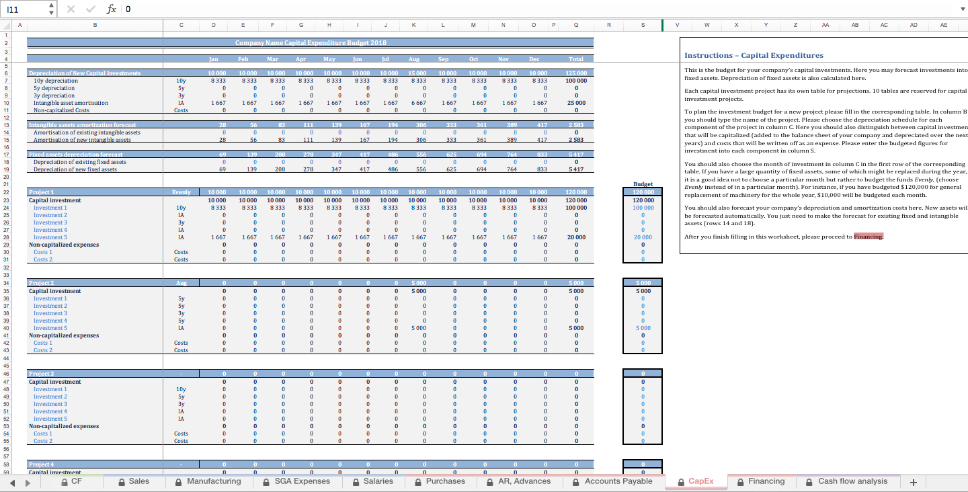Click the Name Box down stepper arrow
The image size is (968, 492).
[51, 13]
